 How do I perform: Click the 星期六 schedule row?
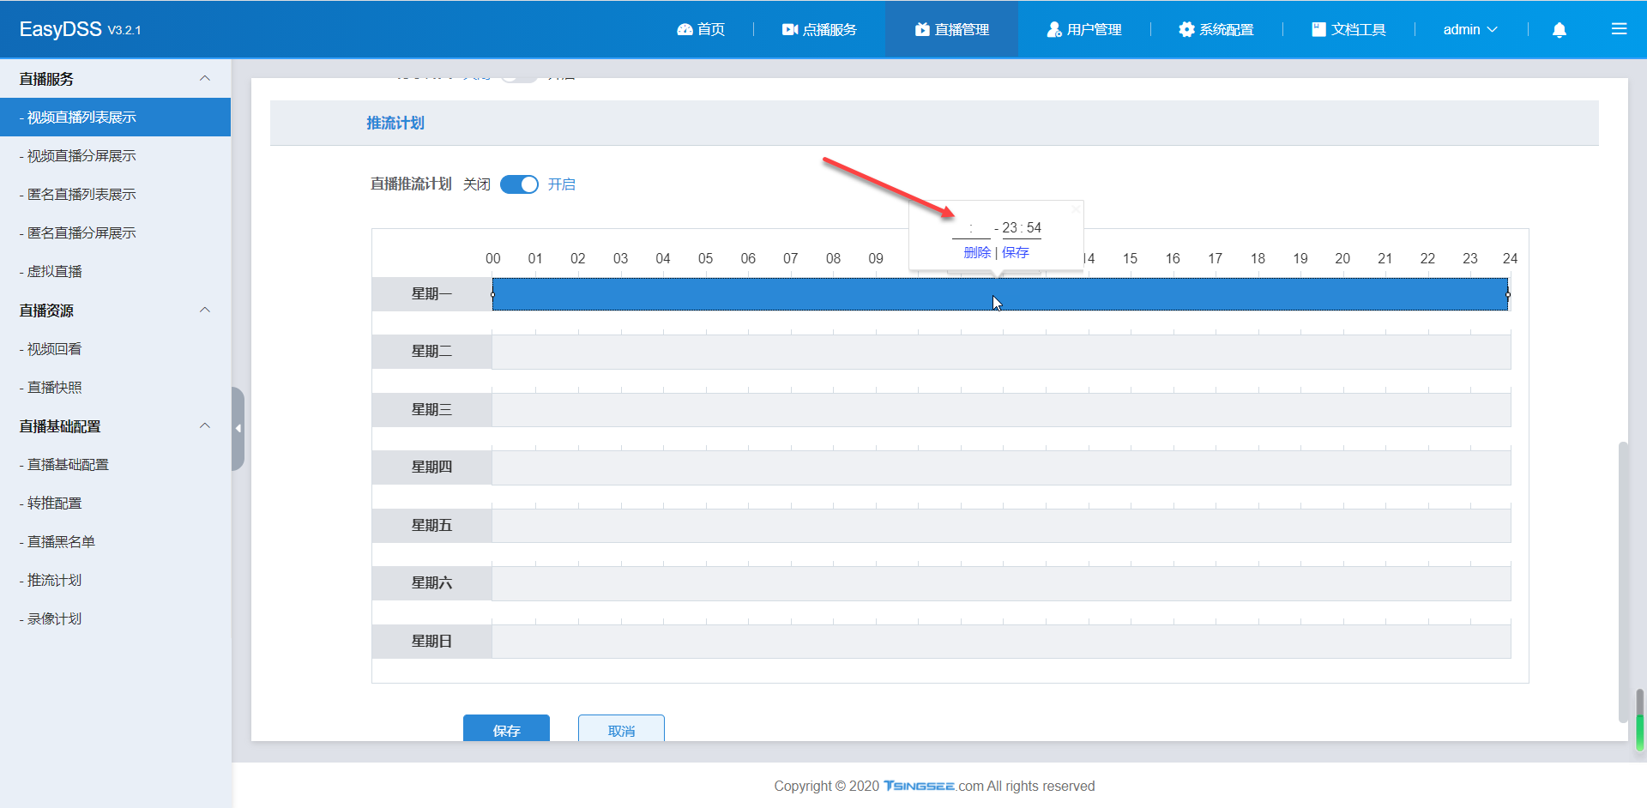(1001, 583)
